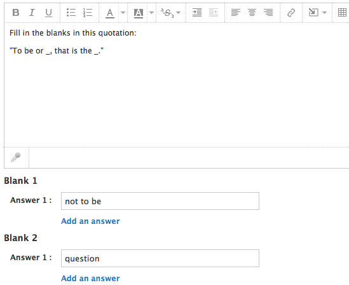Insert a numbered list

tap(88, 13)
